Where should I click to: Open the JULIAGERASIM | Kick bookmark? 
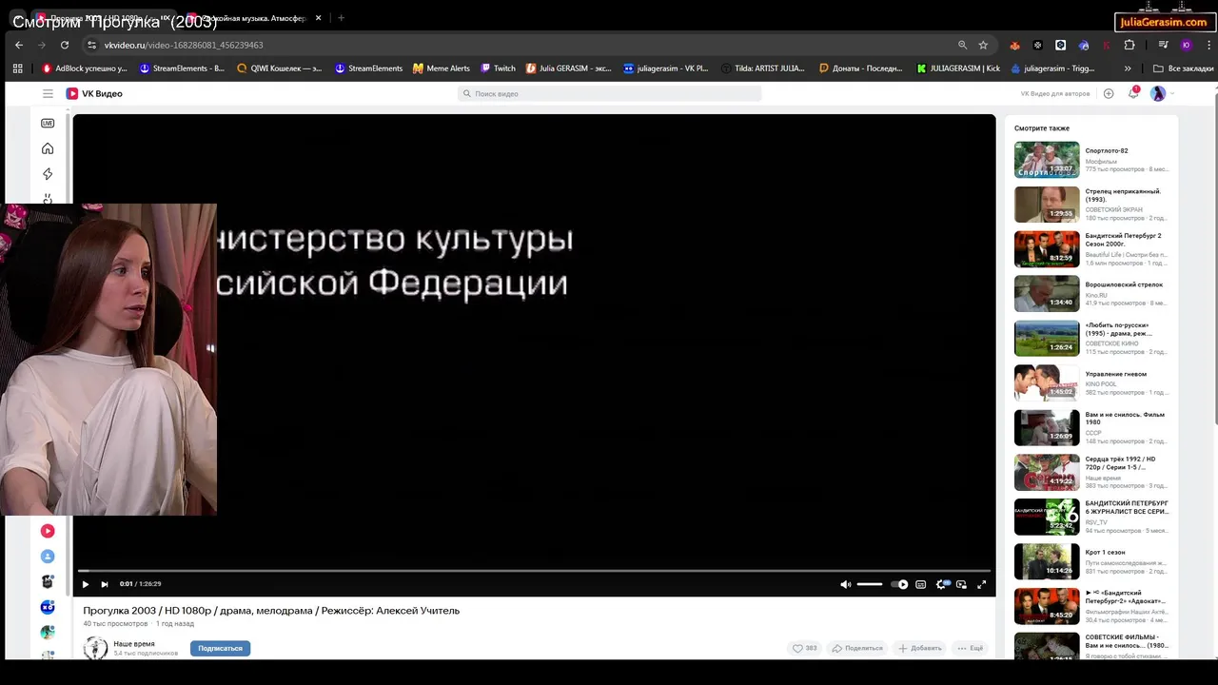tap(958, 68)
